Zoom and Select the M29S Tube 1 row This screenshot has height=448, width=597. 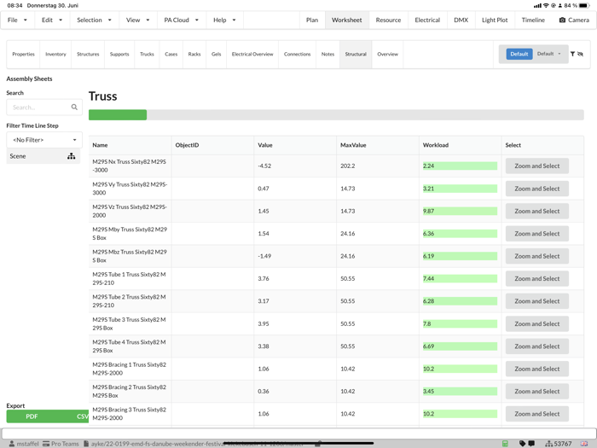536,278
